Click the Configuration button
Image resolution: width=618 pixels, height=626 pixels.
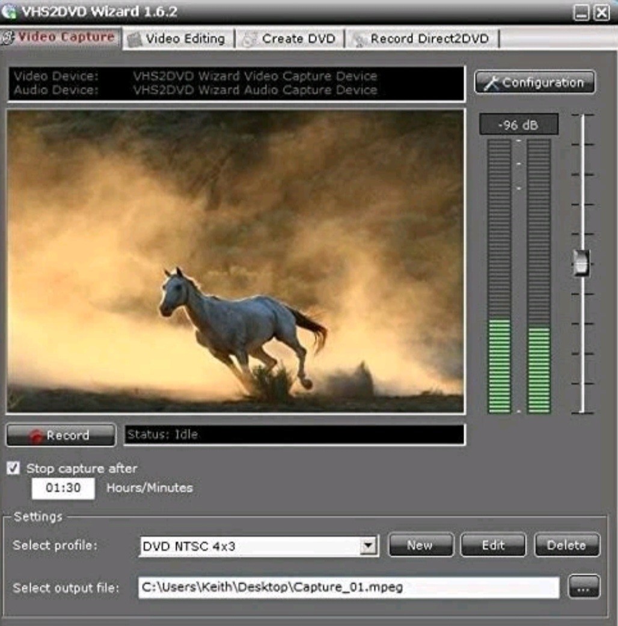(535, 83)
